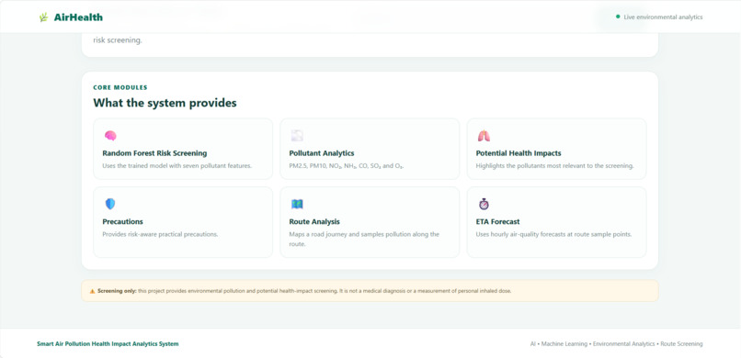Select the Precautions card title
741x358 pixels.
122,222
